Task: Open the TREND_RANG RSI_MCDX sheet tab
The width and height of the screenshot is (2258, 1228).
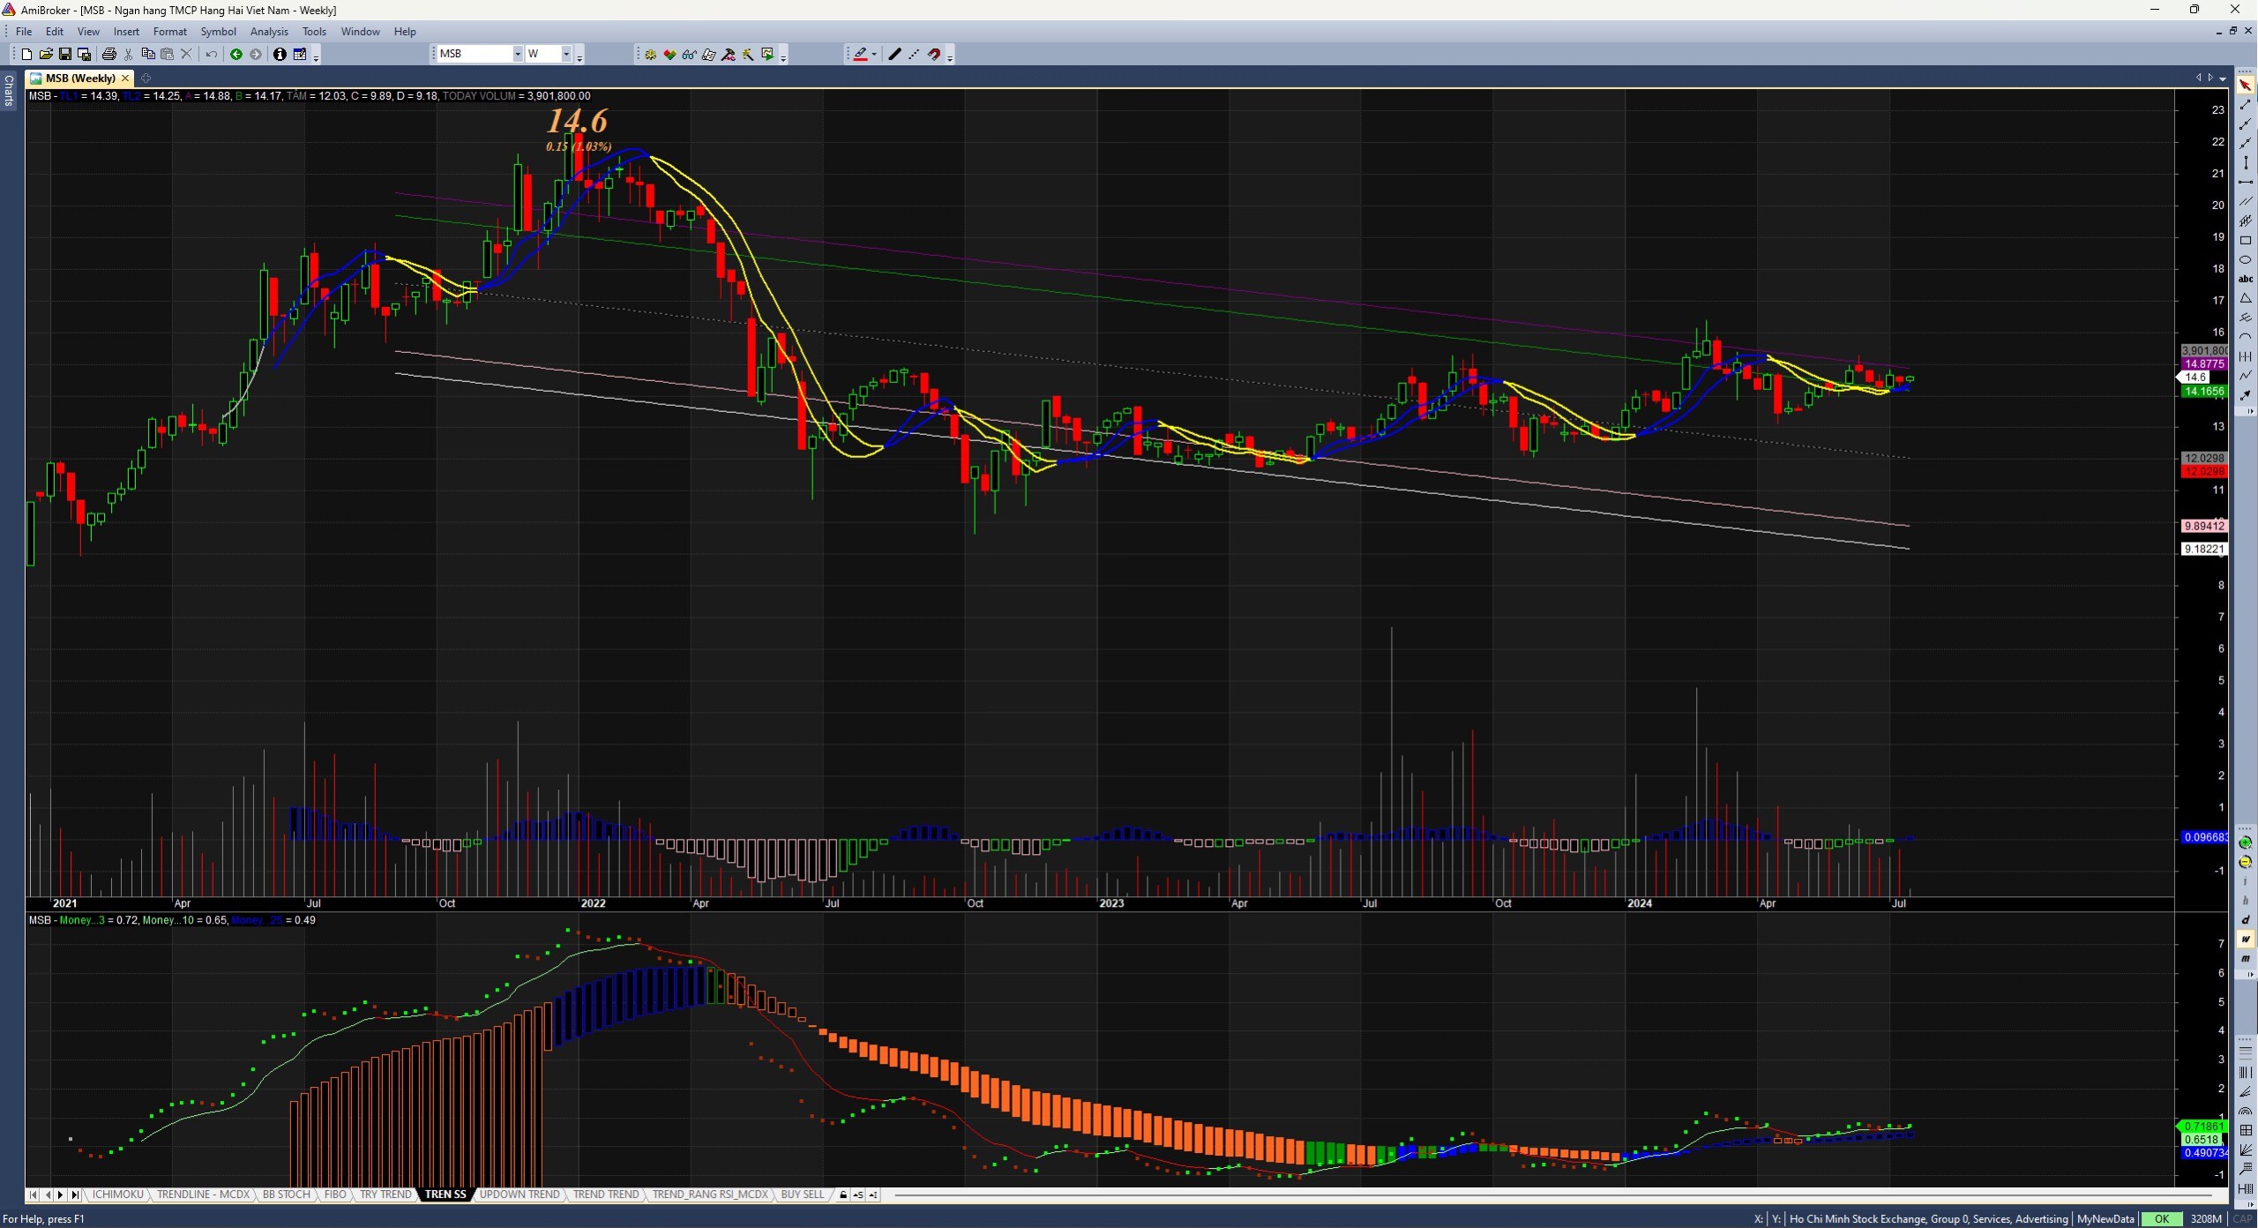Action: tap(710, 1194)
